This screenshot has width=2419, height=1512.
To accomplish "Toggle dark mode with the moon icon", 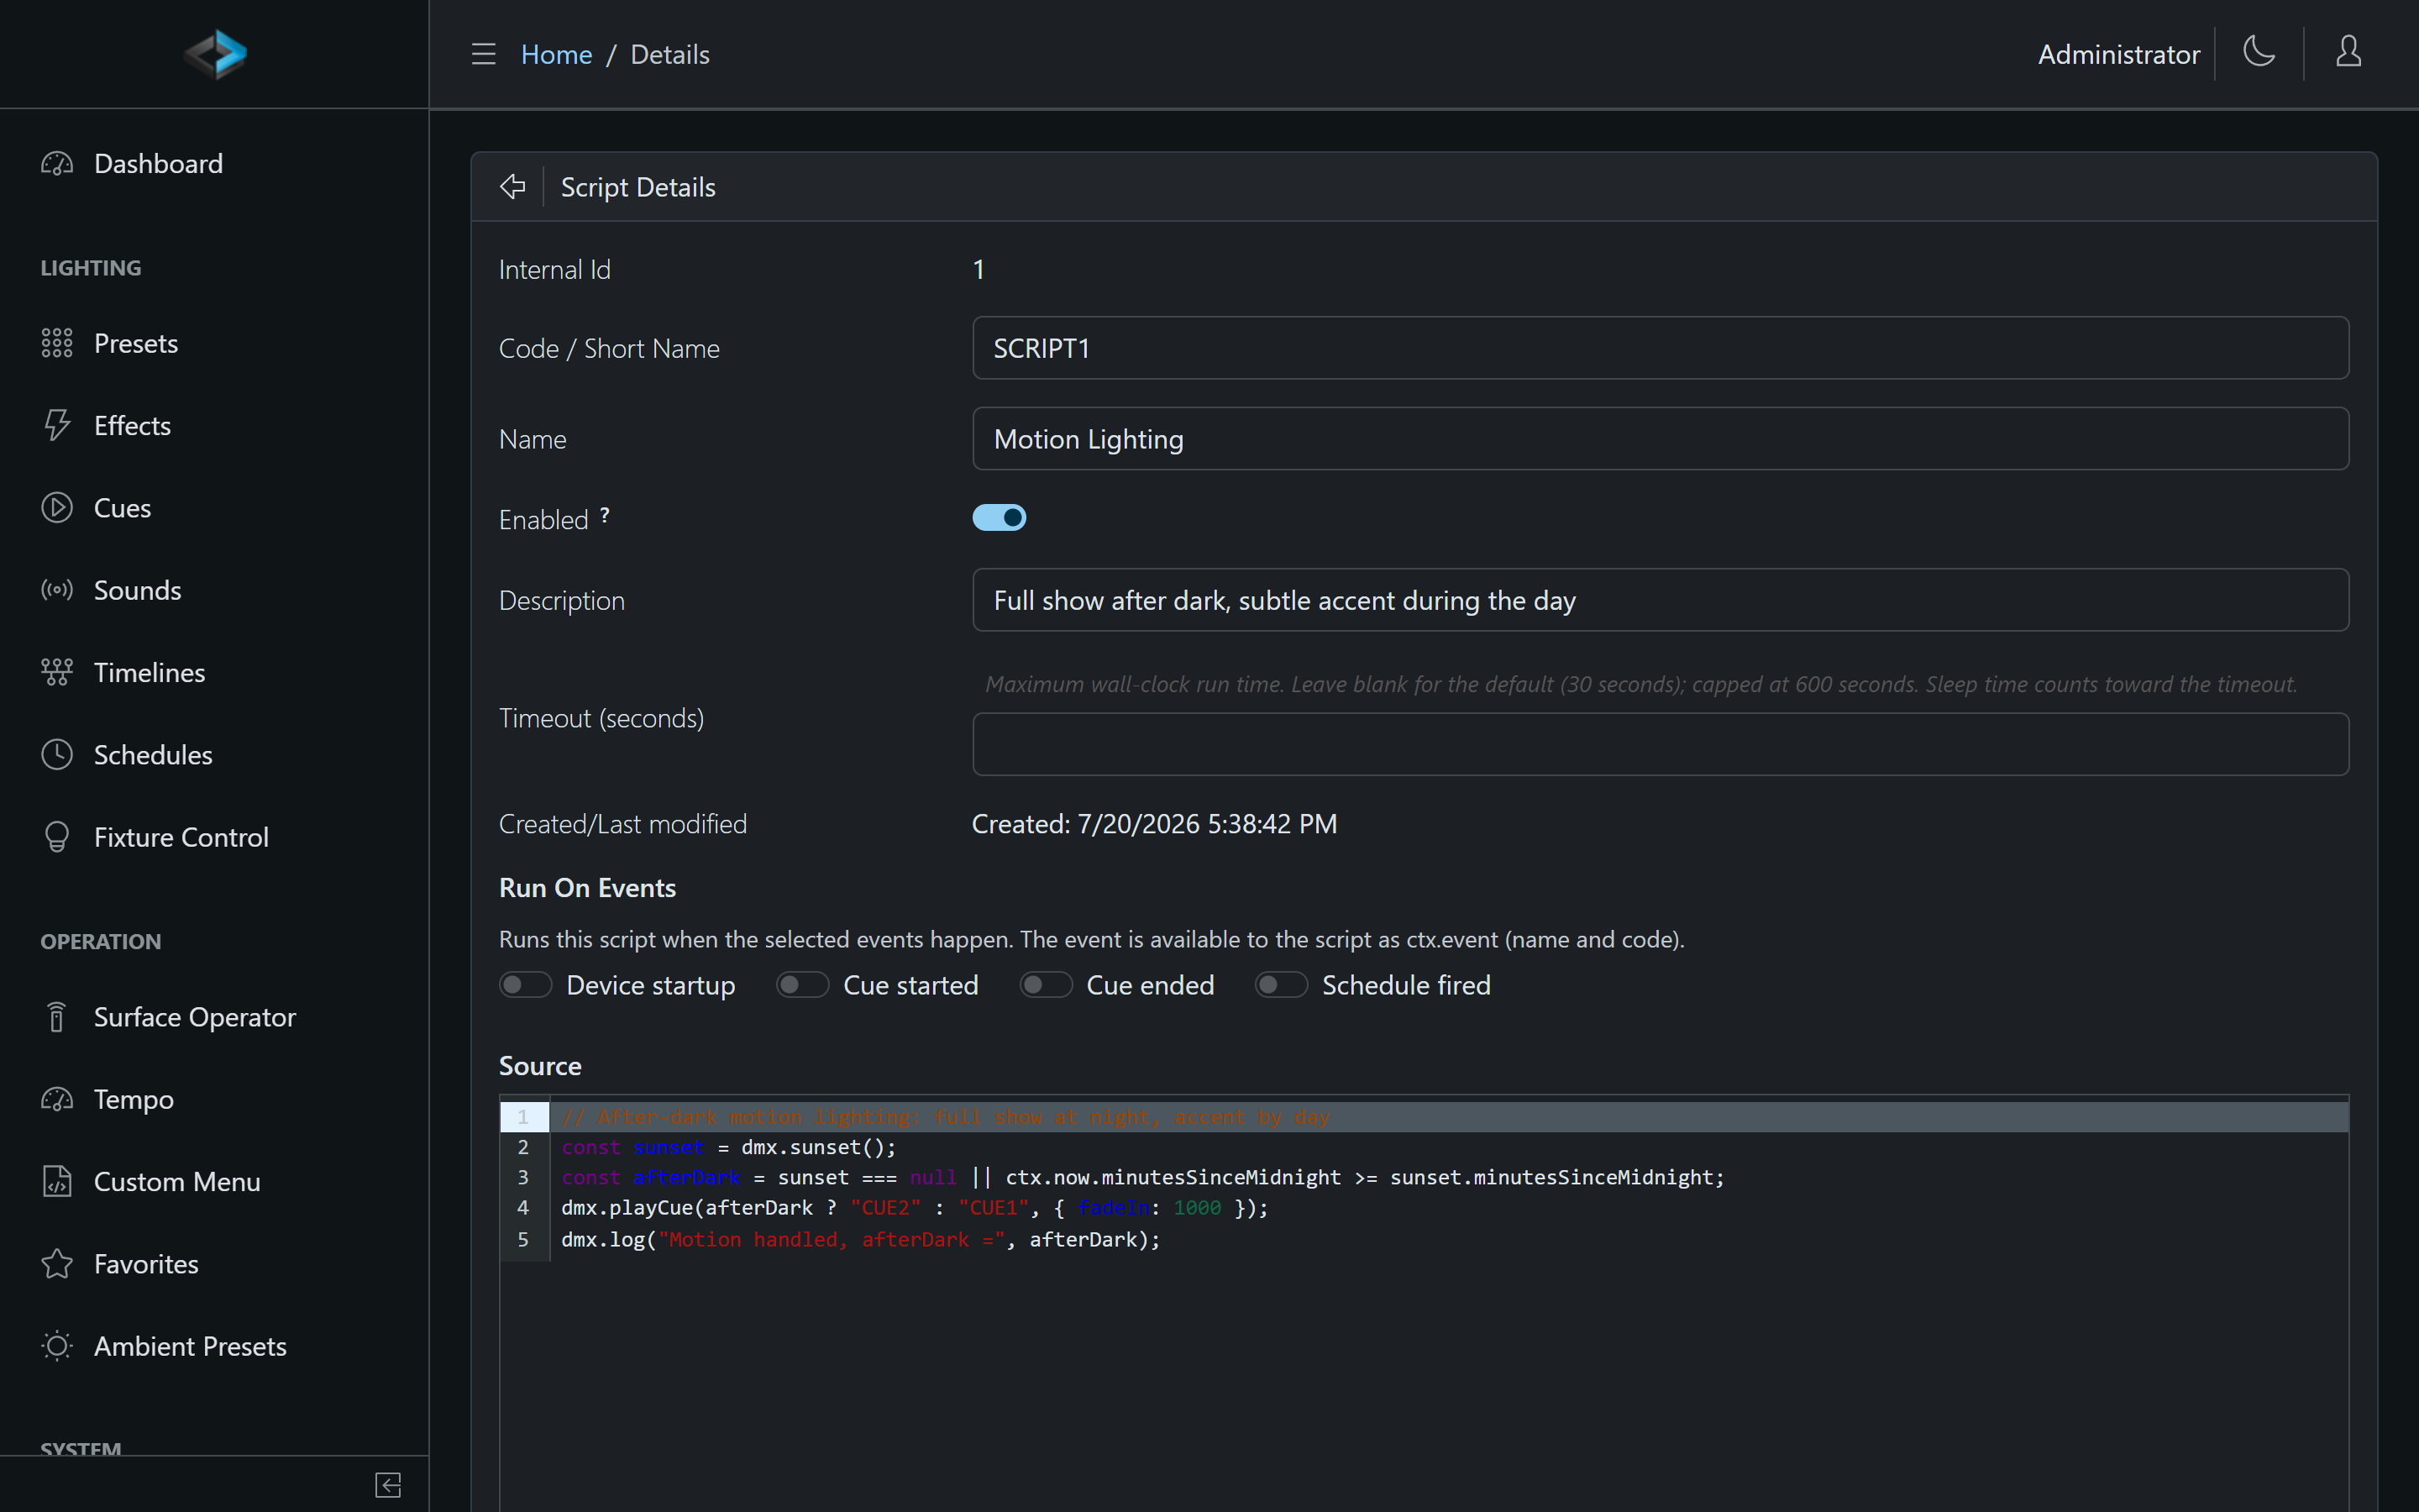I will pos(2259,52).
